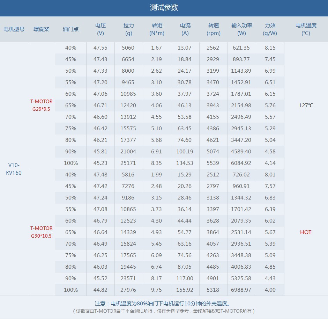Screen dimensions: 328x319
Task: Click the 电压 (V) column header
Action: point(100,29)
